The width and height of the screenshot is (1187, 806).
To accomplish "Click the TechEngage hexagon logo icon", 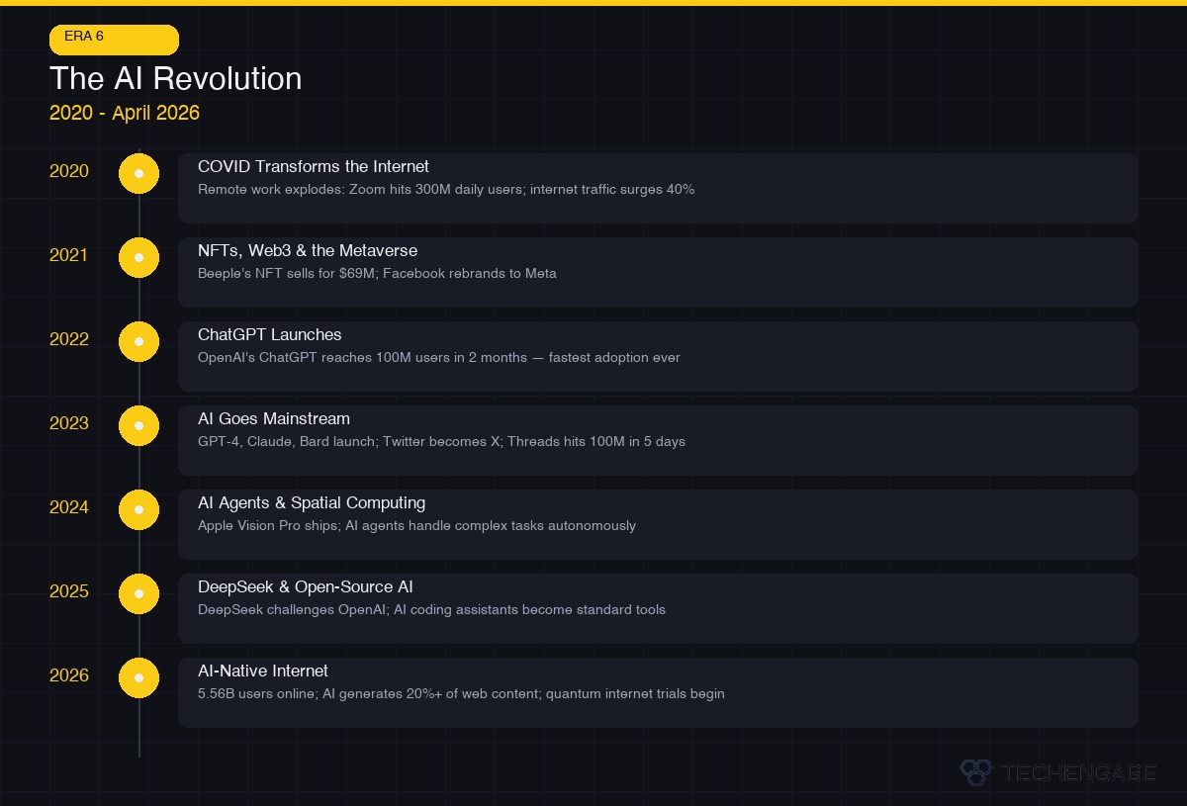I will tap(976, 773).
